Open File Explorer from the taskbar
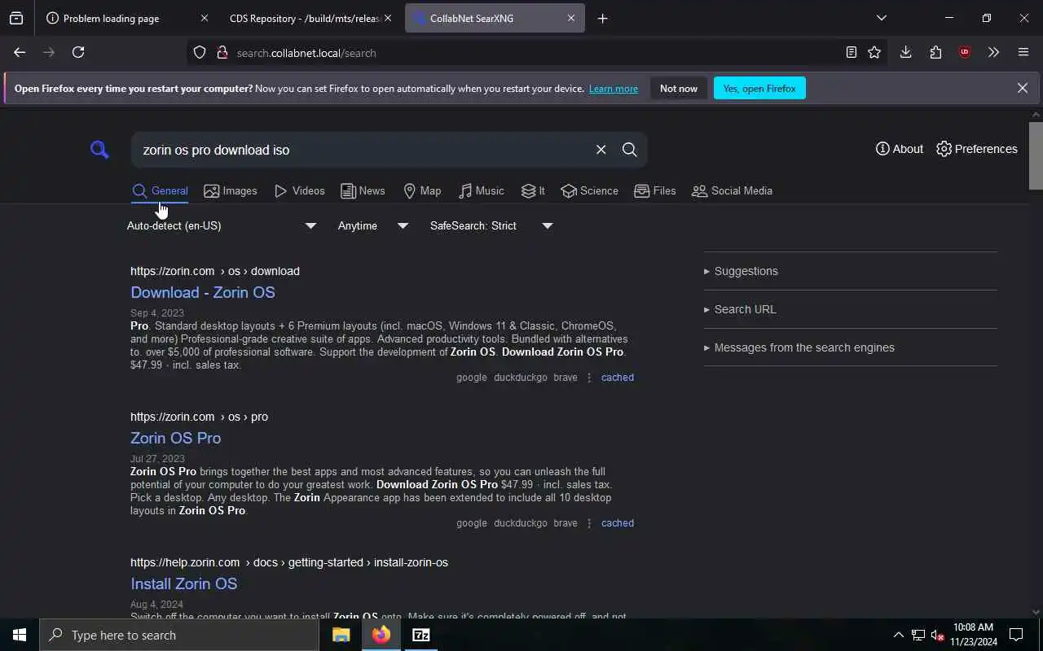 (x=341, y=635)
